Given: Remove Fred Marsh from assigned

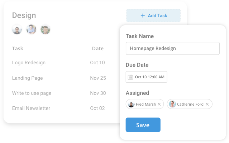Looking at the screenshot, I should (159, 104).
